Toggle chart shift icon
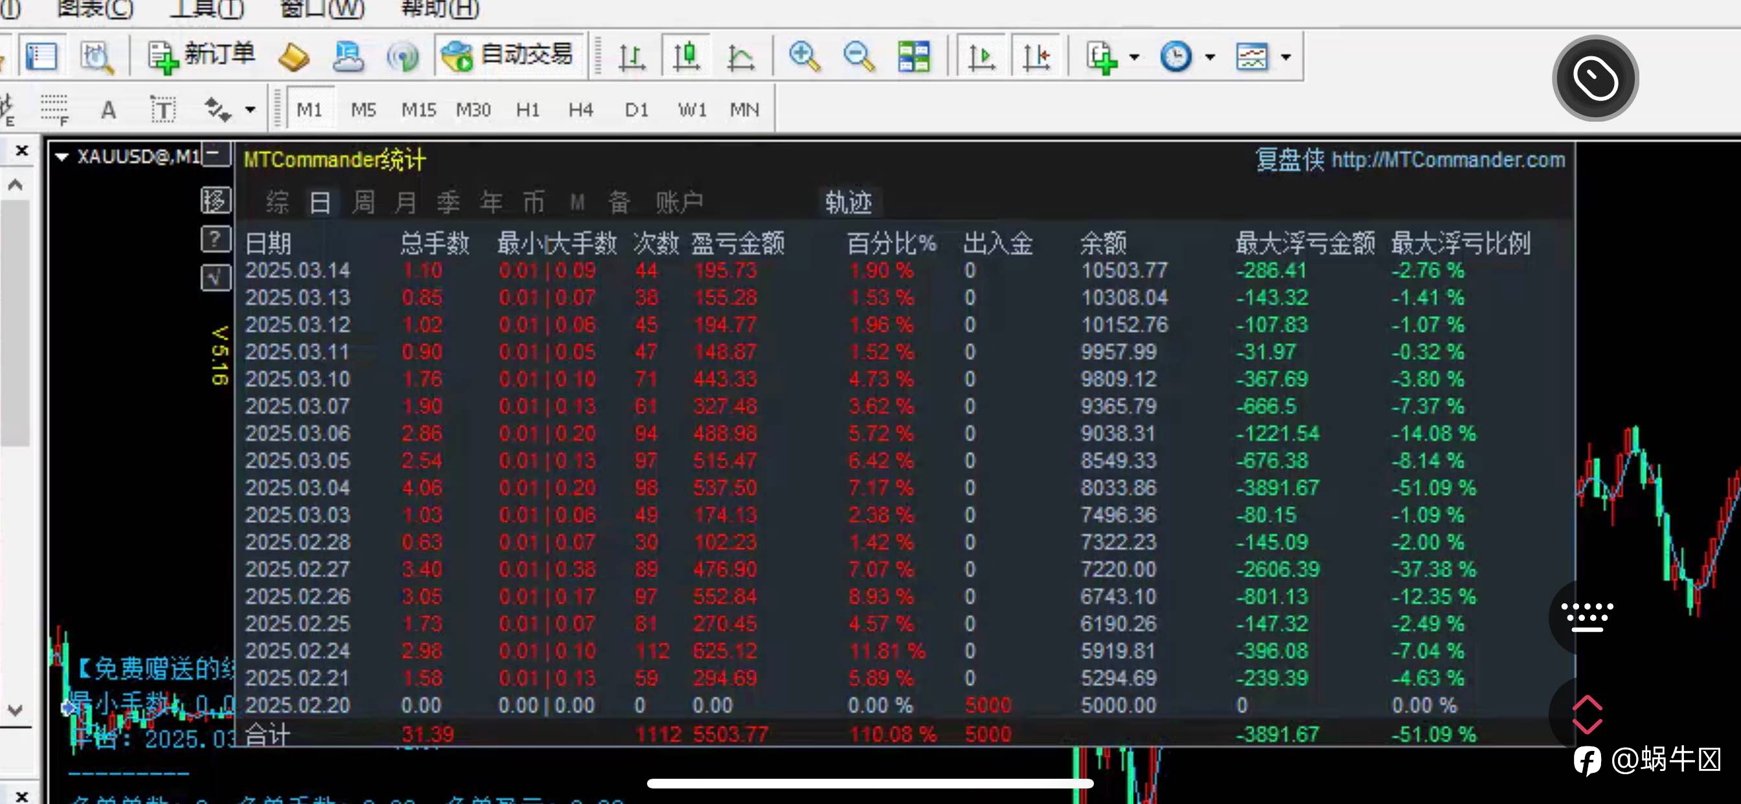1741x804 pixels. pos(1036,56)
